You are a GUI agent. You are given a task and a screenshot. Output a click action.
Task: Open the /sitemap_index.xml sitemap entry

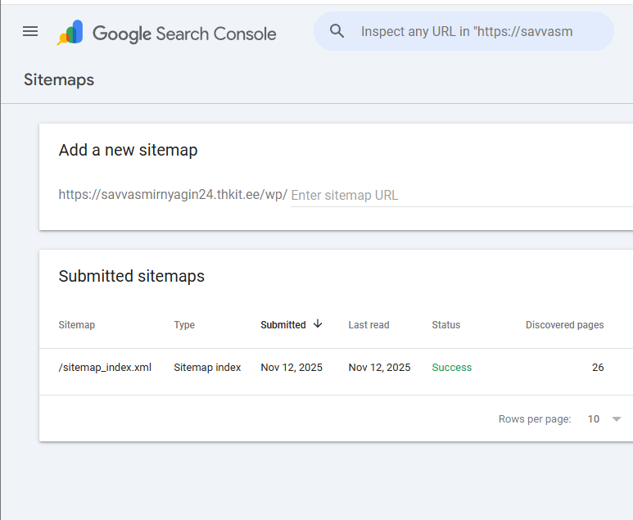coord(105,368)
